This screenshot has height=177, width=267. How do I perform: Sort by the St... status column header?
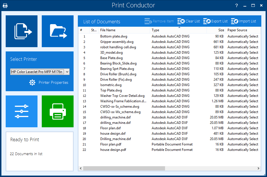[x=94, y=30]
